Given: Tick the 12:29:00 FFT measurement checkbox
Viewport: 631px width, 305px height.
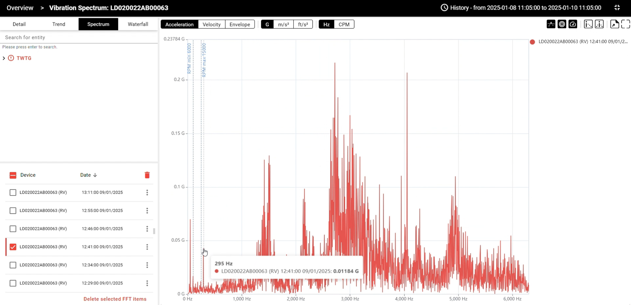Looking at the screenshot, I should pos(13,283).
